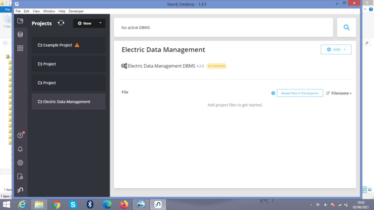Screen dimensions: 374x210
Task: Click the volume speaker tray icon
Action: pyautogui.click(x=326, y=205)
